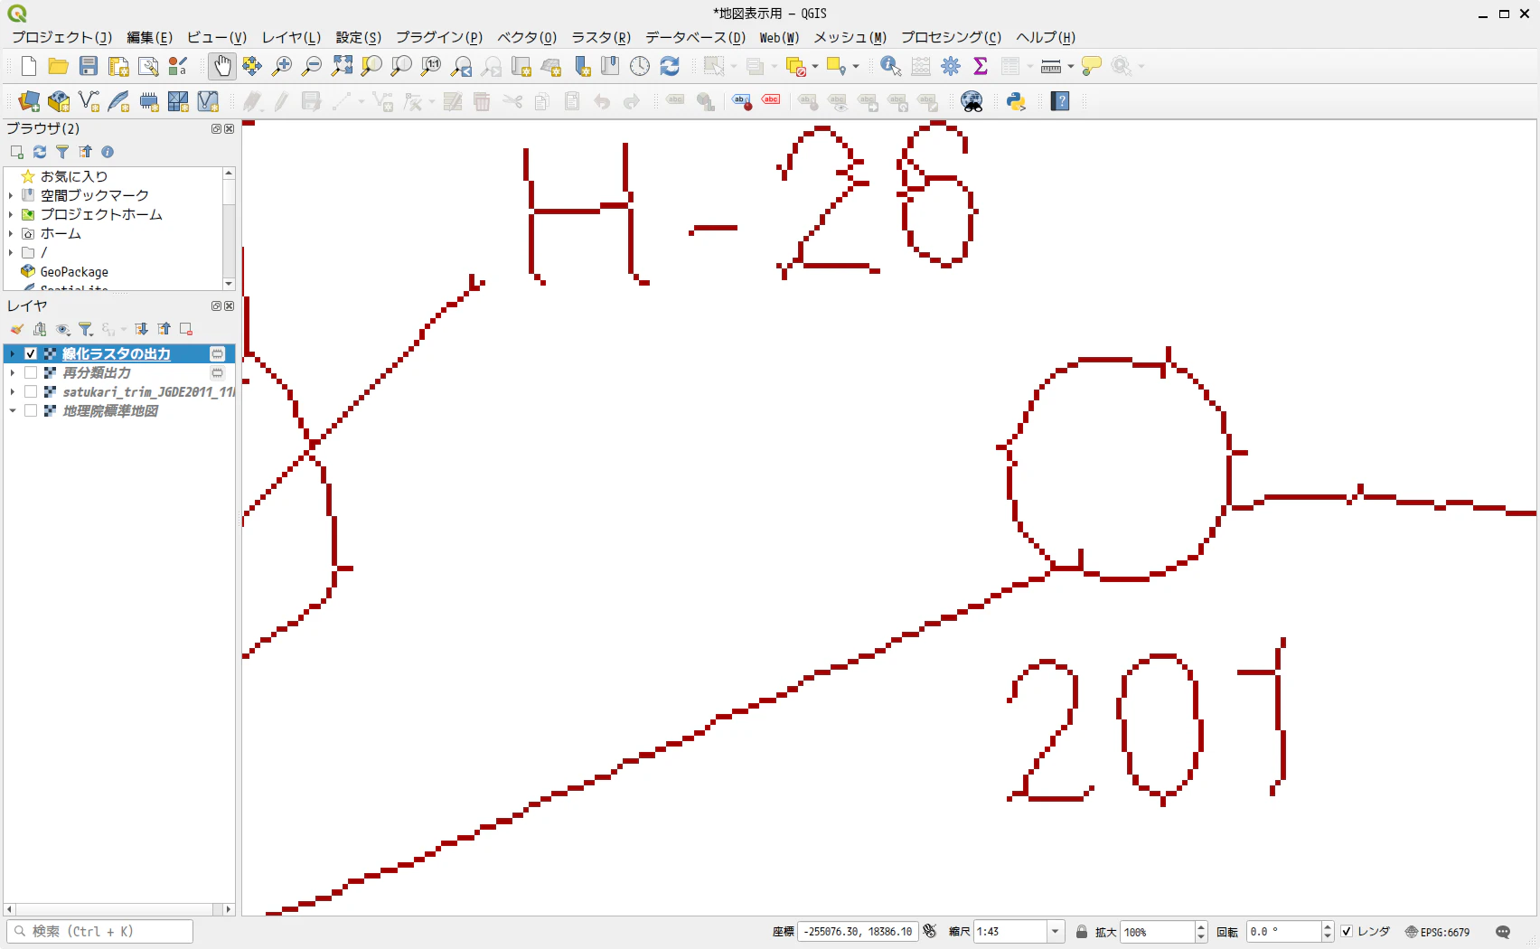This screenshot has height=949, width=1540.
Task: Expand the 線化ラスタの出力 layer node
Action: click(13, 353)
